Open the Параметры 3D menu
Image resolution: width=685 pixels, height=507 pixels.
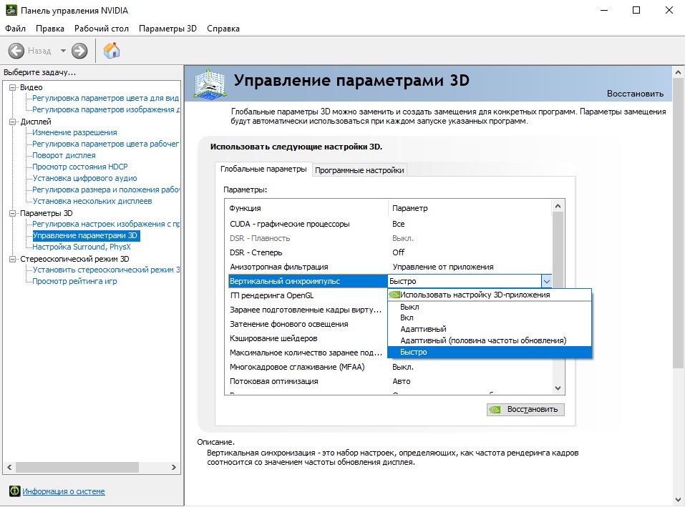click(x=167, y=29)
